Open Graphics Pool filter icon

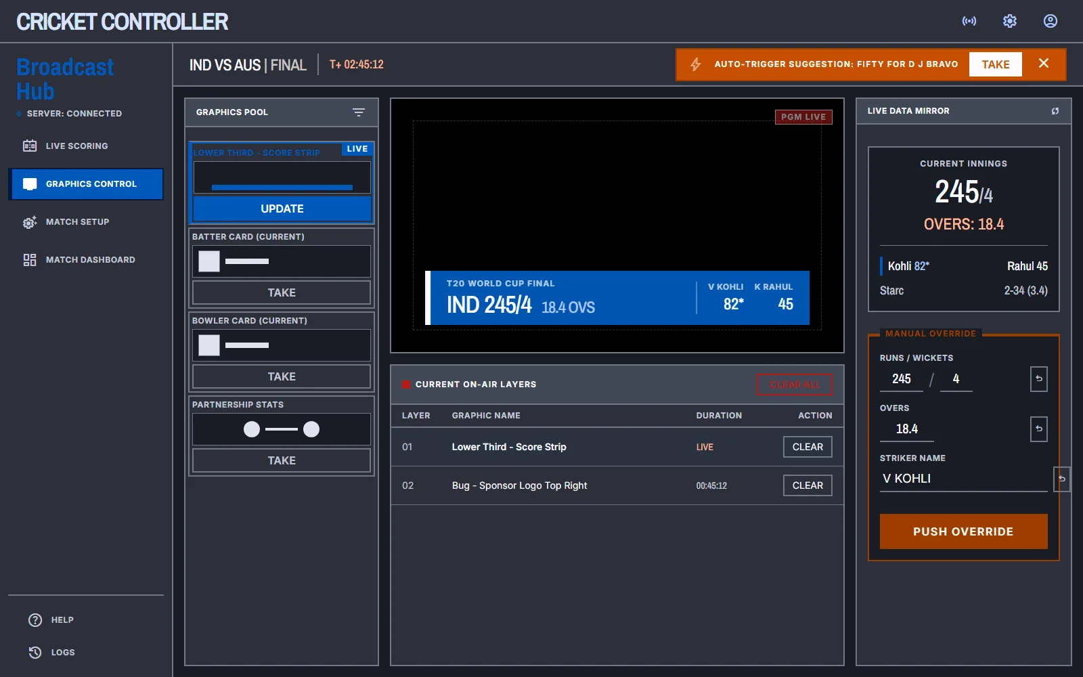click(359, 112)
